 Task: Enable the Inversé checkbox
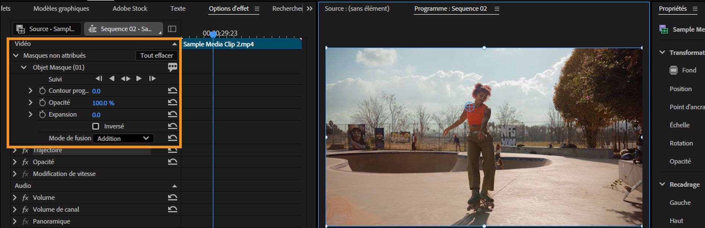tap(96, 126)
